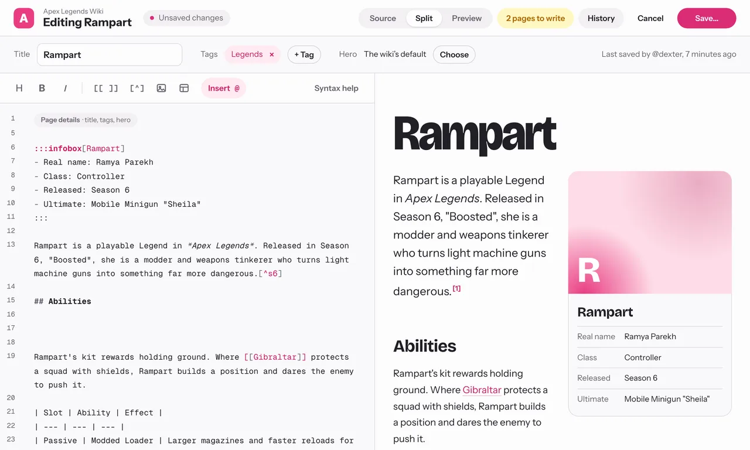Click the Unsaved changes status pill
Image resolution: width=750 pixels, height=450 pixels.
(x=186, y=18)
